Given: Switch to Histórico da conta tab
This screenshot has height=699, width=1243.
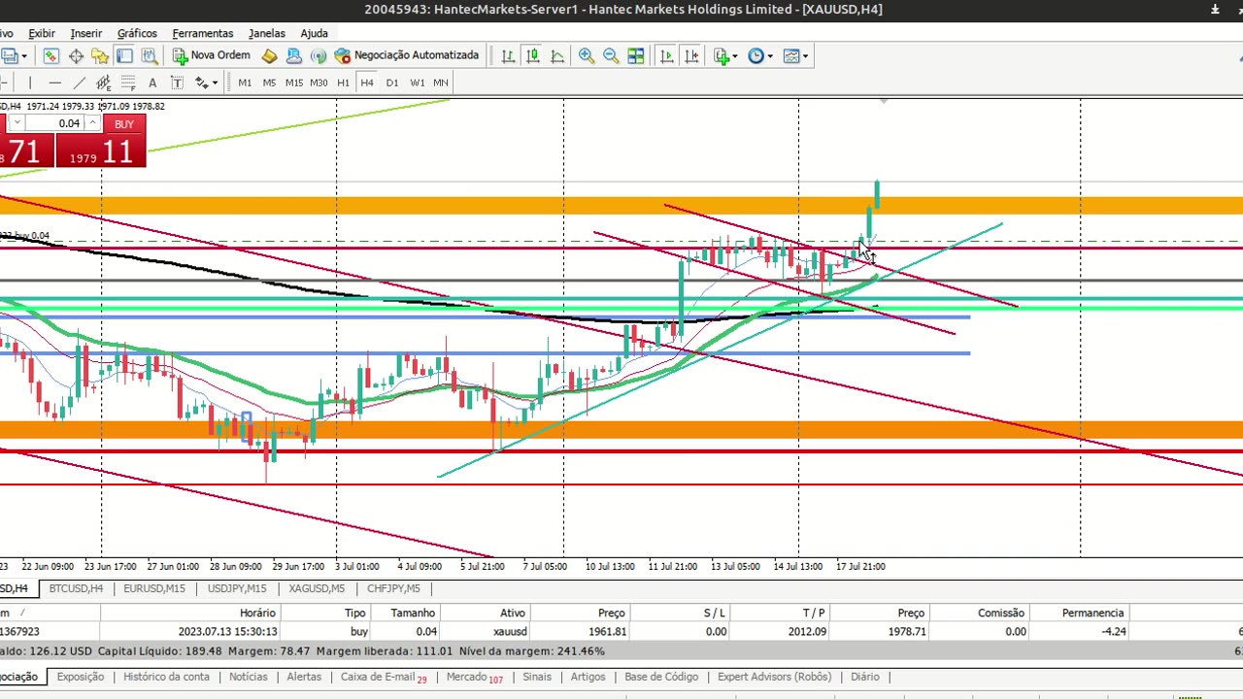Looking at the screenshot, I should [x=166, y=677].
